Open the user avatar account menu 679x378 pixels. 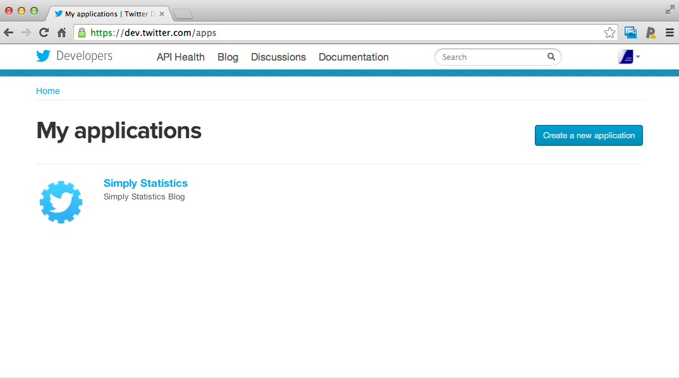pos(629,57)
